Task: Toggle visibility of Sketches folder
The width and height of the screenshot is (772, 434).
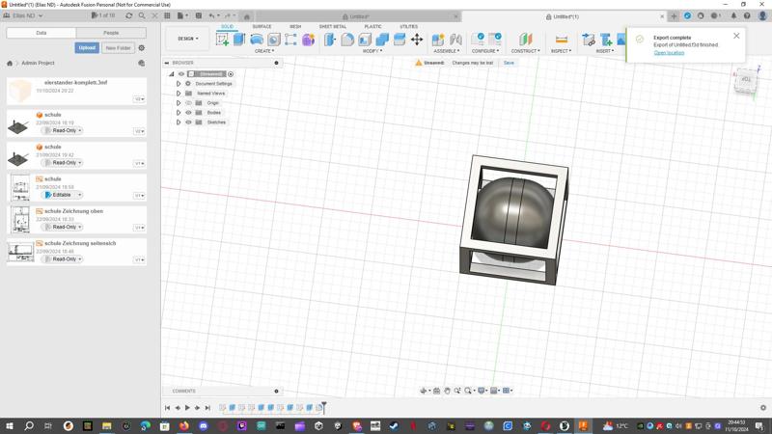Action: 188,122
